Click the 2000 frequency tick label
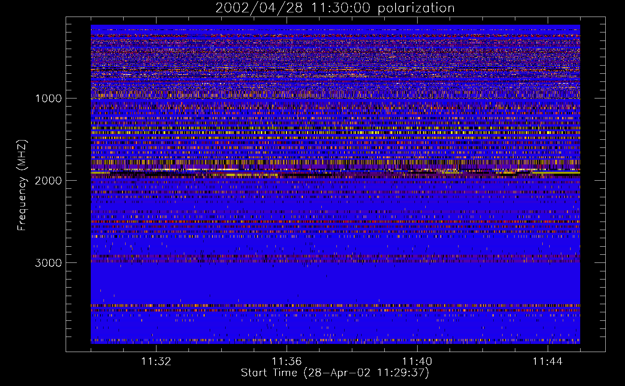The width and height of the screenshot is (625, 386). coord(48,181)
